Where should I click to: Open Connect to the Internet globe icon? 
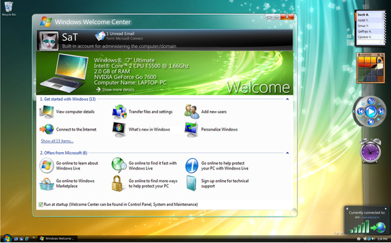[47, 129]
